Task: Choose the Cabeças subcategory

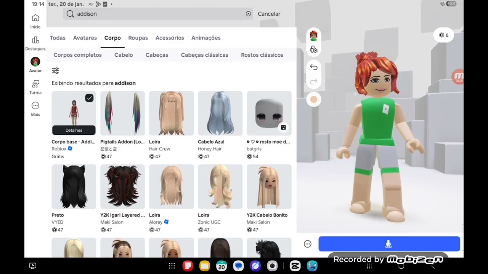Action: [157, 55]
